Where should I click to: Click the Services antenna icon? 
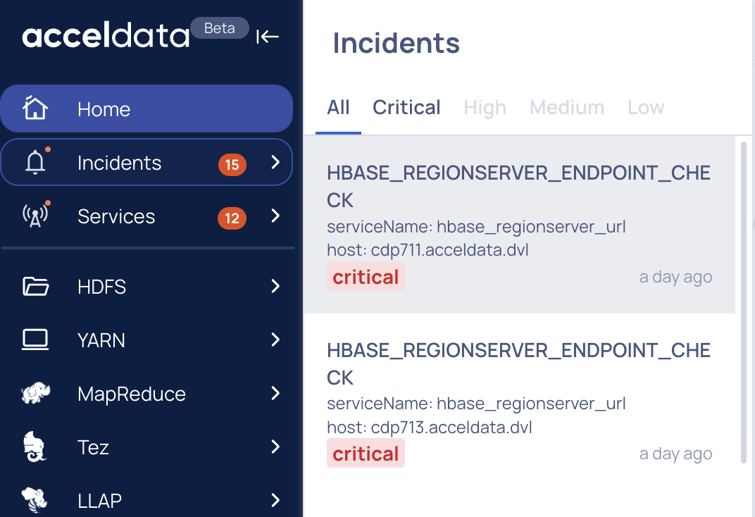[x=35, y=216]
